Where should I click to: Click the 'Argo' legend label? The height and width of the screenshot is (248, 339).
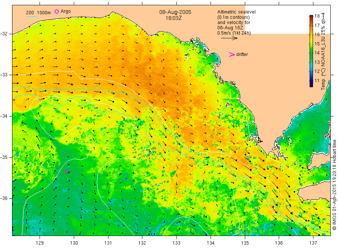(66, 11)
